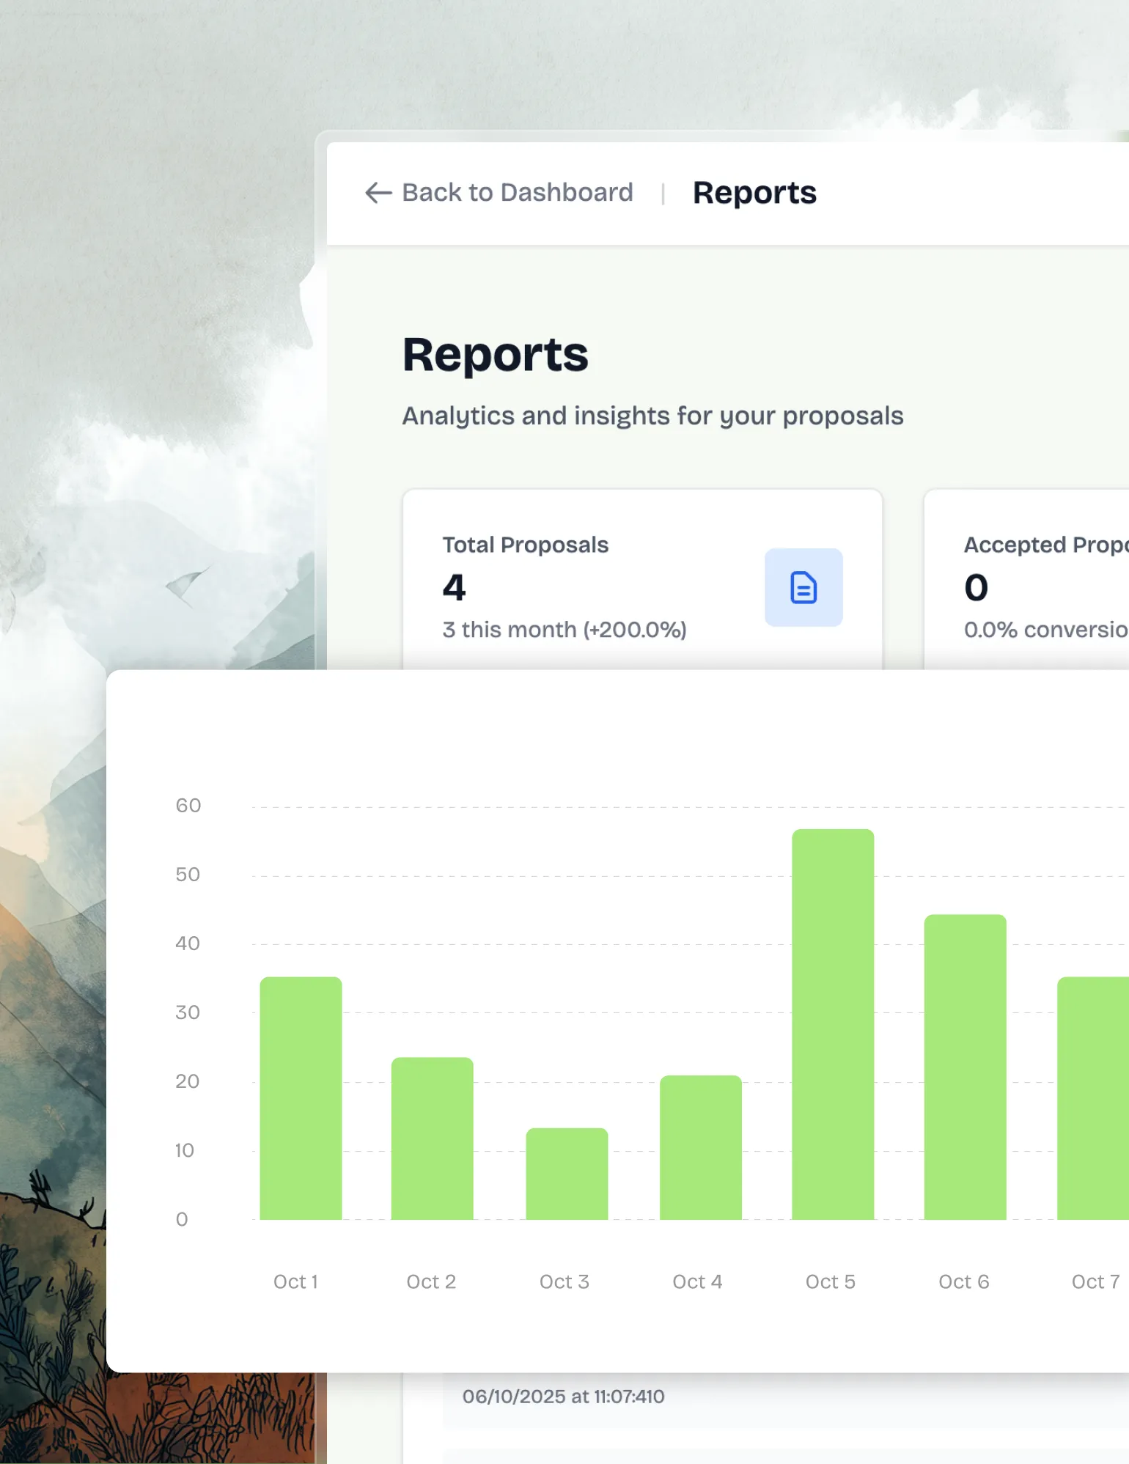The height and width of the screenshot is (1464, 1129).
Task: Open the Total Proposals card title
Action: pyautogui.click(x=525, y=545)
